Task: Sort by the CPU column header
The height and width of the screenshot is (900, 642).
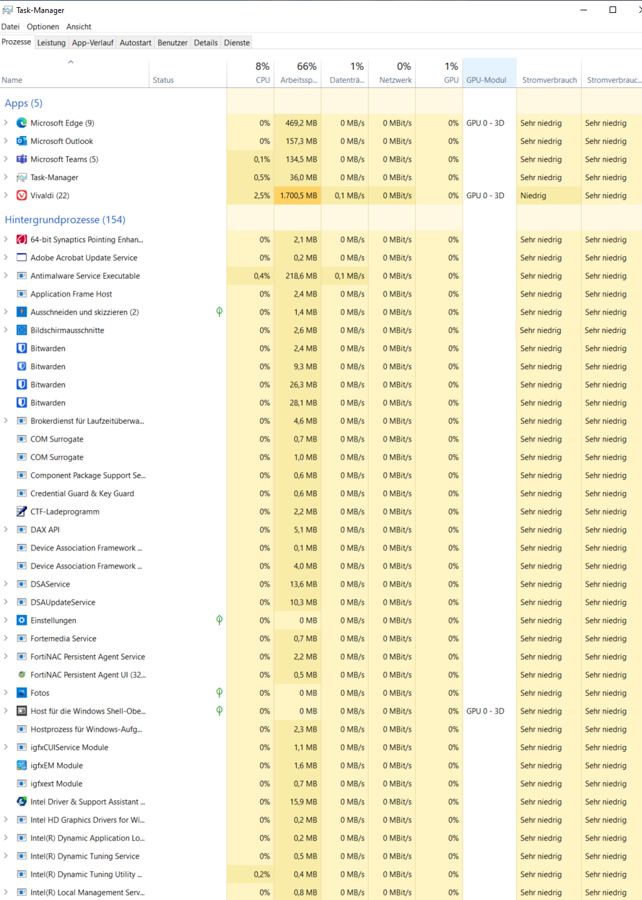Action: coord(250,73)
